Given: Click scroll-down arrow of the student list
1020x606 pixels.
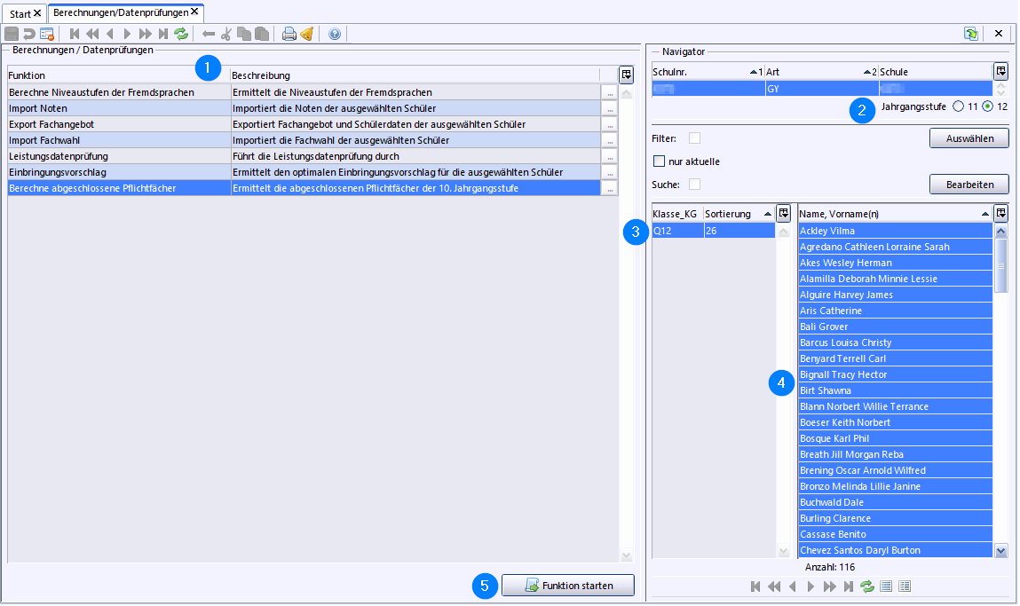Looking at the screenshot, I should (x=1001, y=551).
